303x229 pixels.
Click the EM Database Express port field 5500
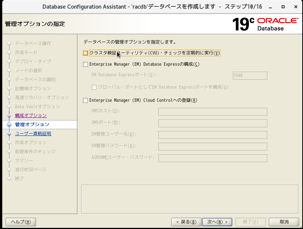tap(250, 75)
